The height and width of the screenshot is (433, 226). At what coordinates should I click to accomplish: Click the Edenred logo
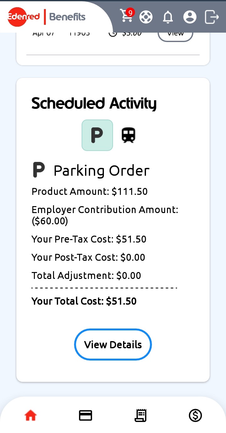tap(24, 17)
